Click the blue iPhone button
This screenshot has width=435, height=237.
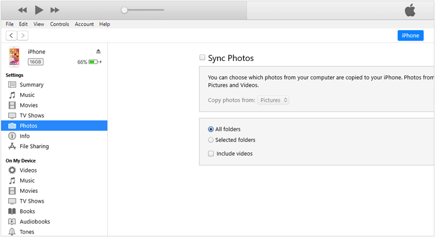410,35
